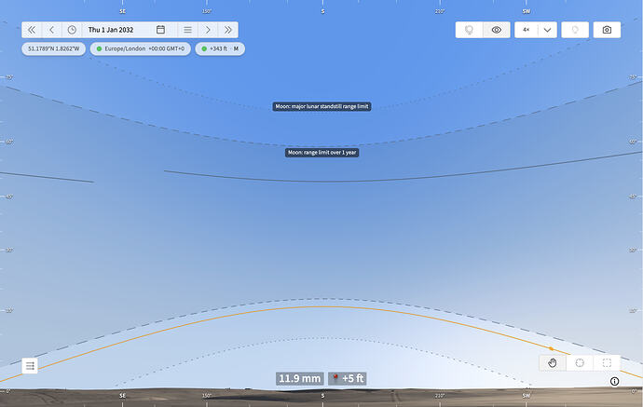The width and height of the screenshot is (643, 407).
Task: Open the three-line list menu in date toolbar
Action: point(187,30)
